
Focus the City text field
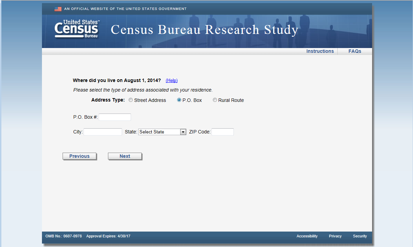tap(103, 132)
